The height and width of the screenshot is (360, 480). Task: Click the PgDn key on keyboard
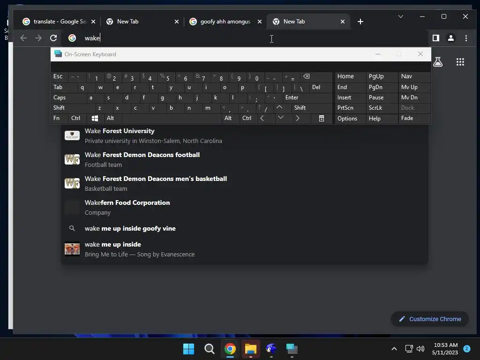click(382, 87)
